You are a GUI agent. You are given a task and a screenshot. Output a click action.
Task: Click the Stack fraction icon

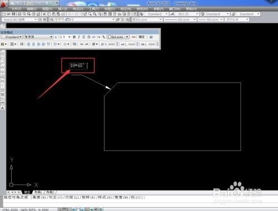tap(103, 37)
